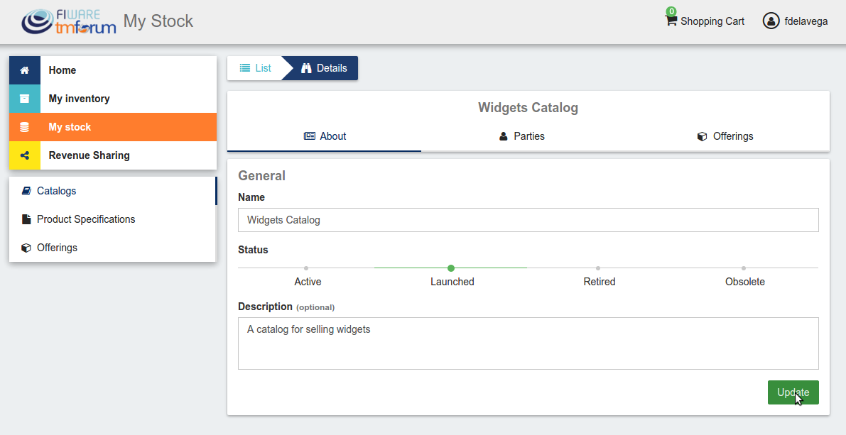Open the shopping cart icon
Viewport: 846px width, 435px height.
tap(671, 21)
